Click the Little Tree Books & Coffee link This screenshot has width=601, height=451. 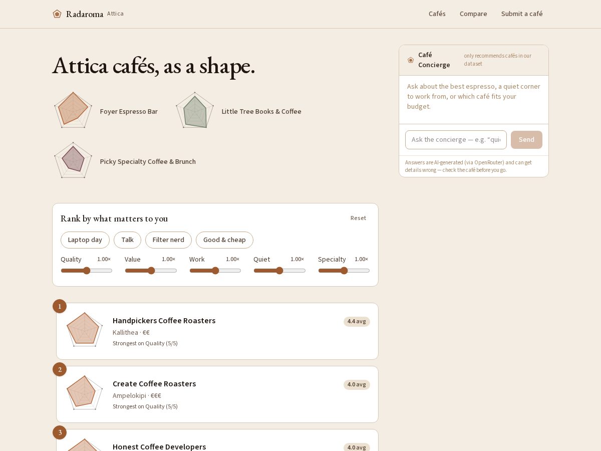(x=261, y=111)
